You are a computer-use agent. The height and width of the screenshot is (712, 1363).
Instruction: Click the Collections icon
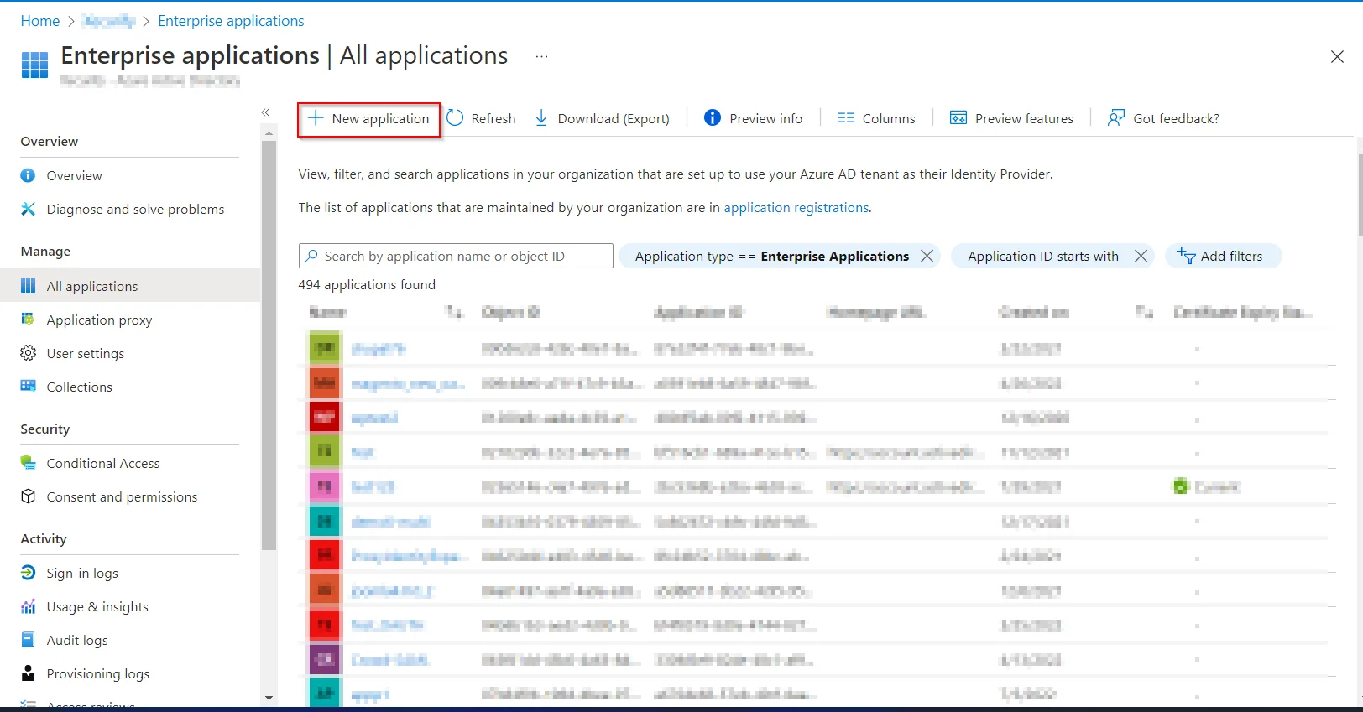coord(28,386)
